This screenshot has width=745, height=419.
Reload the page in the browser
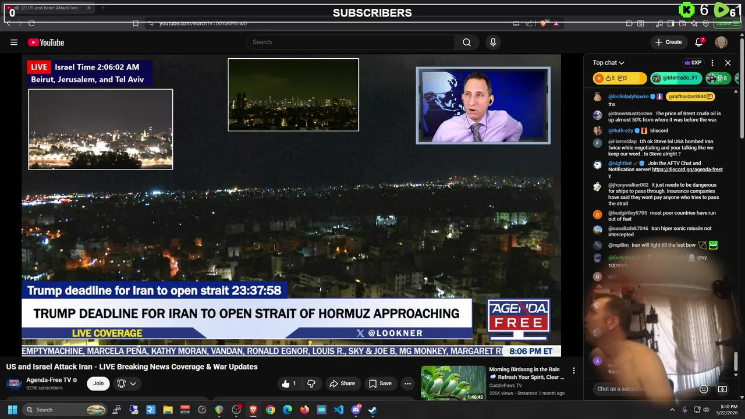(x=31, y=23)
